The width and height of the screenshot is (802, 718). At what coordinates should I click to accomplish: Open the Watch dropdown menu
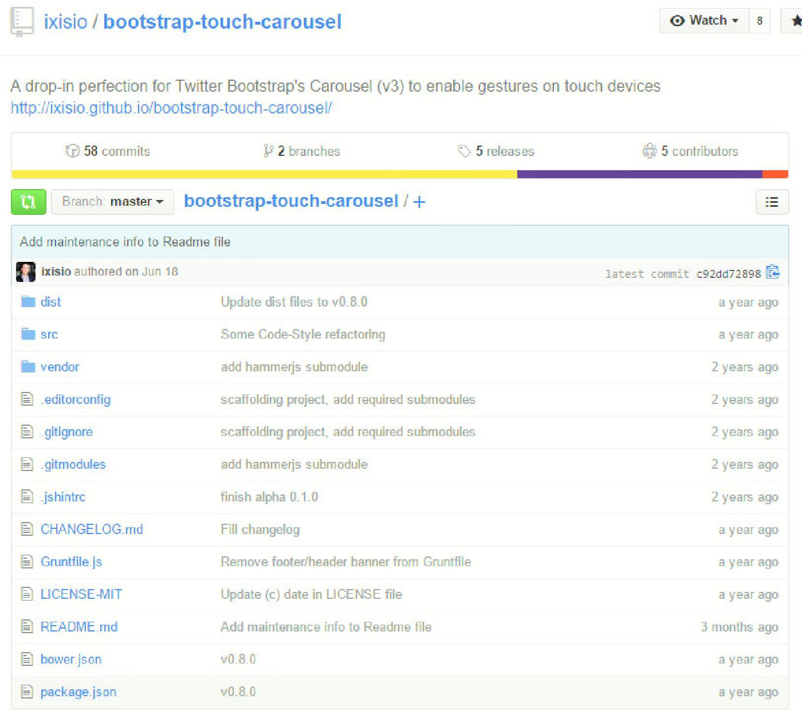coord(704,21)
